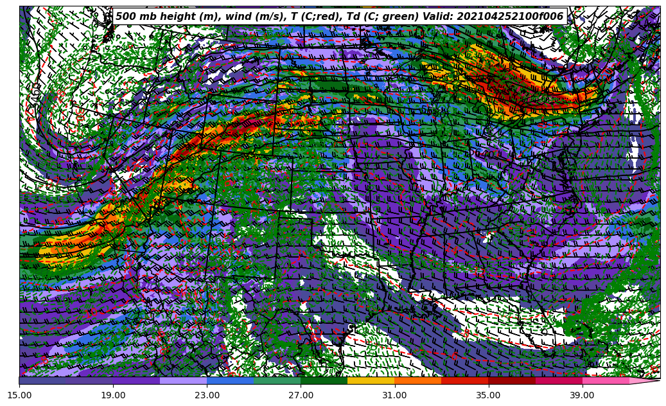
Task: Click the 15.00 color bar tick label
Action: (x=19, y=395)
